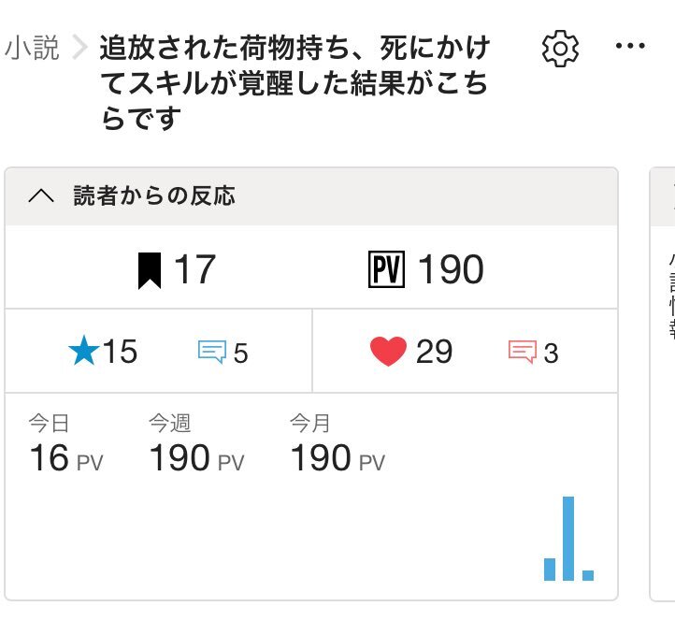Click the breadcrumb arrow after 小説
The height and width of the screenshot is (635, 675).
pos(79,47)
